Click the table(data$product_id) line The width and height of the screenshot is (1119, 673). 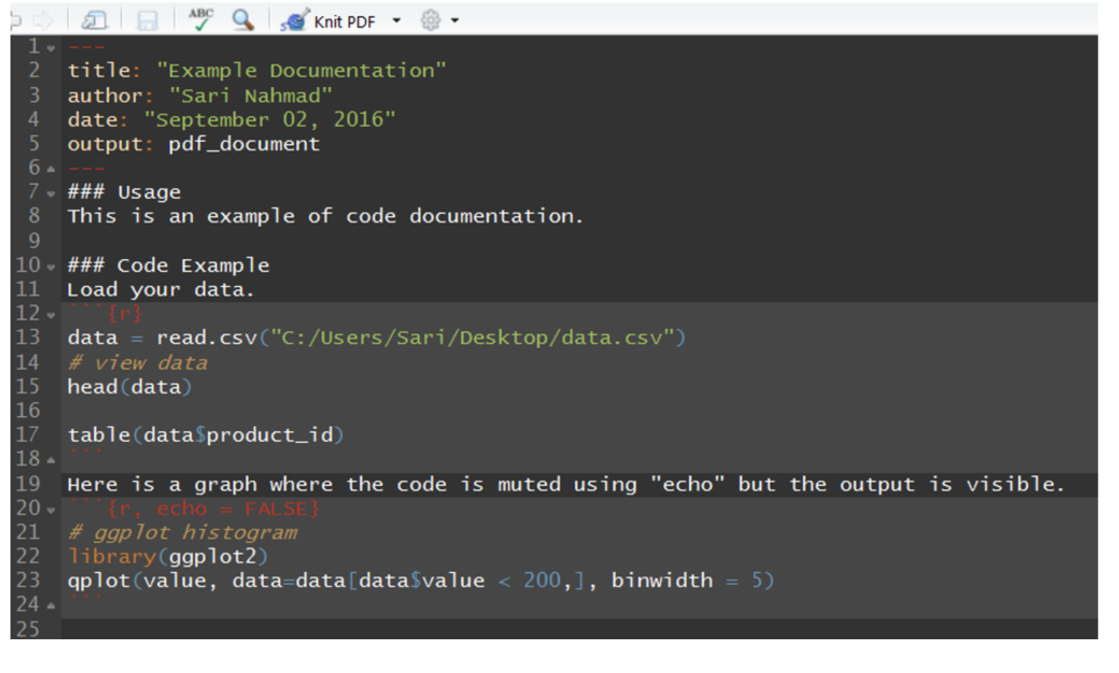206,435
